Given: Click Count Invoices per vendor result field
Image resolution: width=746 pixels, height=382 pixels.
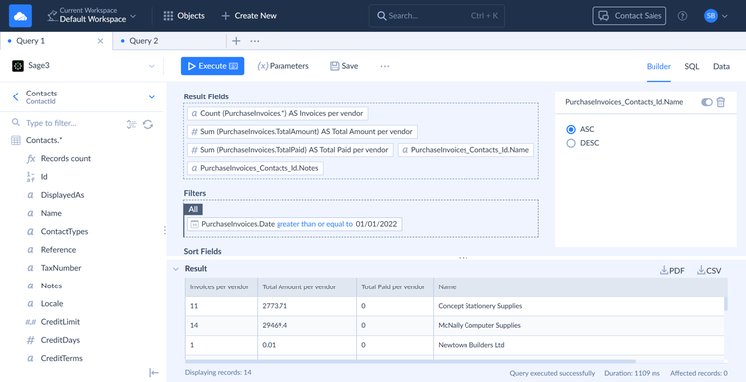Looking at the screenshot, I should [278, 114].
